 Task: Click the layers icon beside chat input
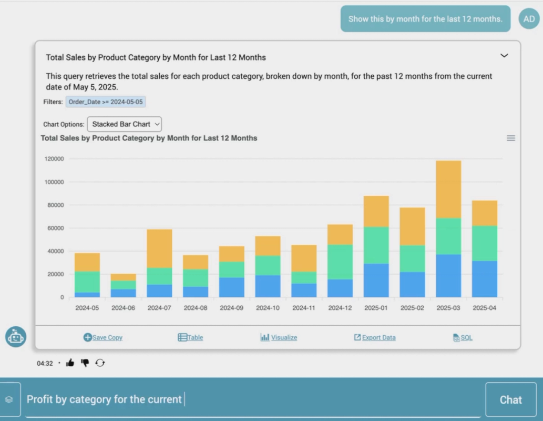[x=9, y=399]
